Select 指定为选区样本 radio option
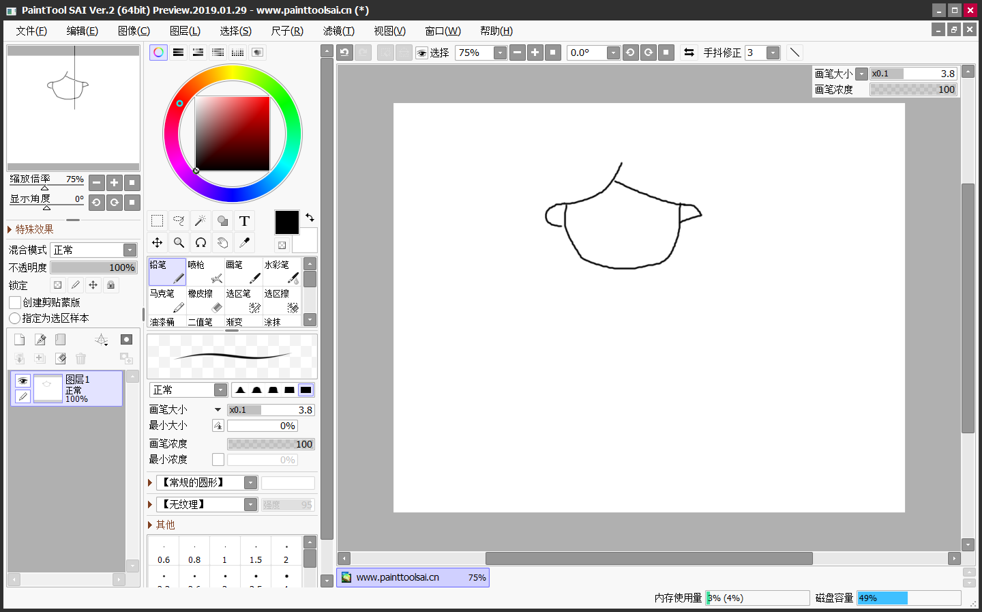 coord(14,318)
